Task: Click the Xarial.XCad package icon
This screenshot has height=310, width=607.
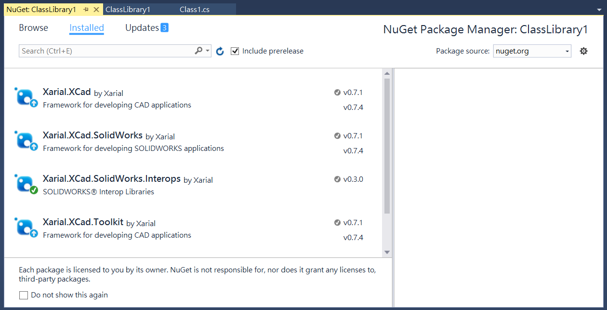Action: [26, 97]
